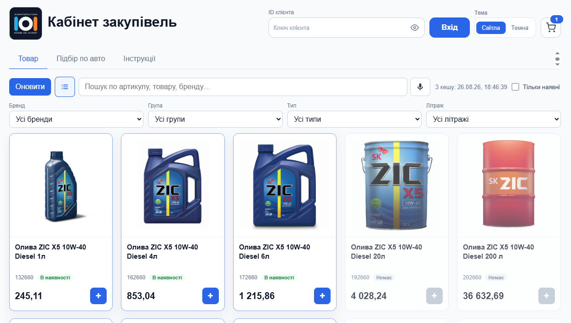Click Немає badge on Diesel 20л
Screen dimensions: 571x323
(x=384, y=278)
